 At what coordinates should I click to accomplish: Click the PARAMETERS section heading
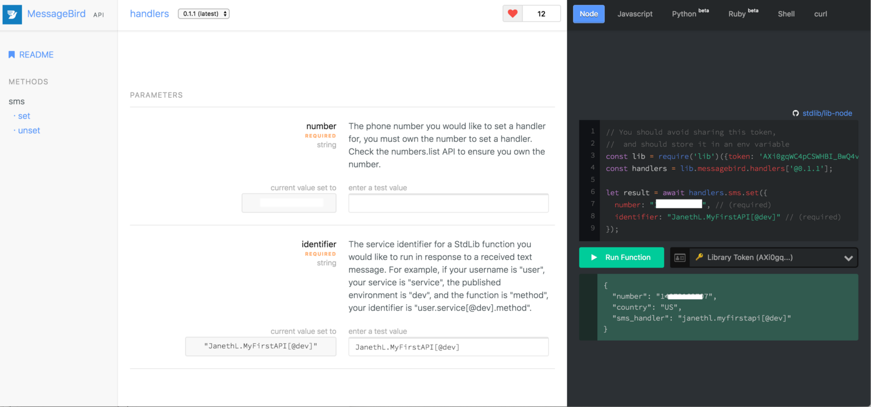click(156, 95)
